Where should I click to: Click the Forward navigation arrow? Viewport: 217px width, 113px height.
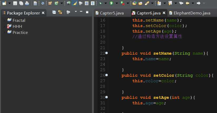[x=199, y=3]
